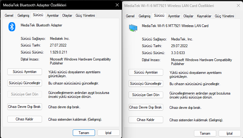Click driver version 1.929.0.211

(58, 52)
